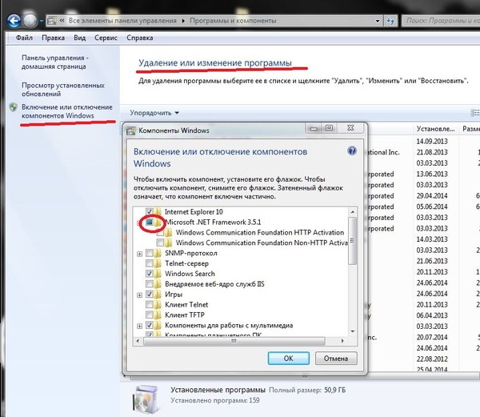Open the Правка menu
Image resolution: width=480 pixels, height=417 pixels.
tap(53, 38)
